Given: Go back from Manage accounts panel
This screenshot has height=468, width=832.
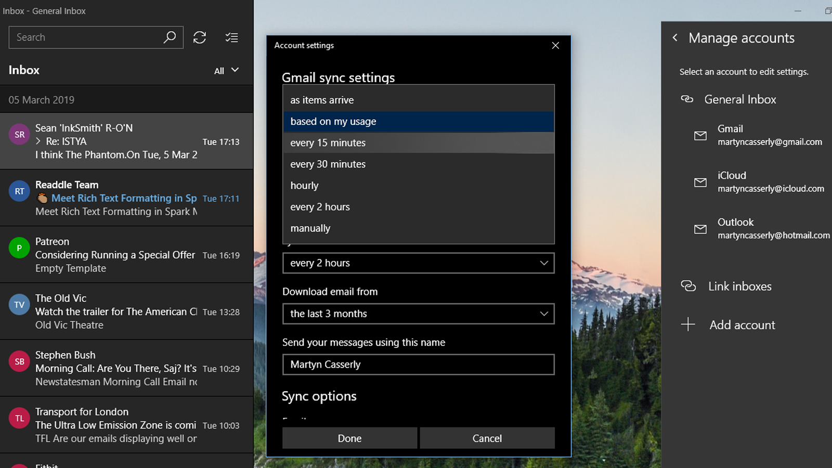Looking at the screenshot, I should coord(675,37).
